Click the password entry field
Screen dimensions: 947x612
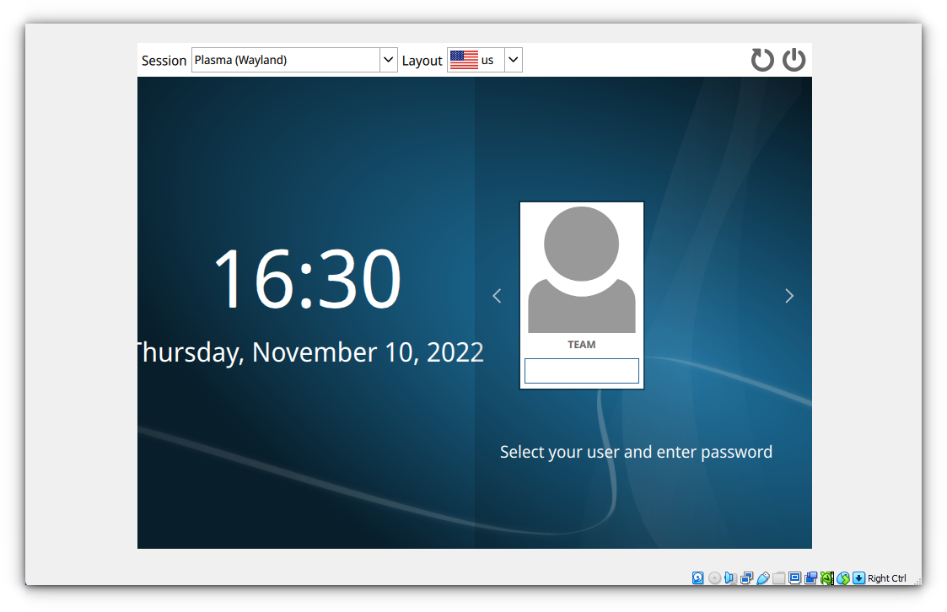click(582, 371)
